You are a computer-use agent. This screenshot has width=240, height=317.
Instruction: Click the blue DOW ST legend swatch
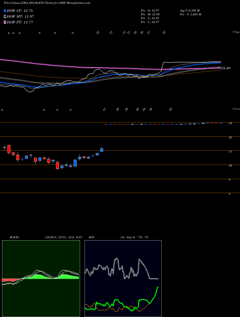[x=5, y=11]
